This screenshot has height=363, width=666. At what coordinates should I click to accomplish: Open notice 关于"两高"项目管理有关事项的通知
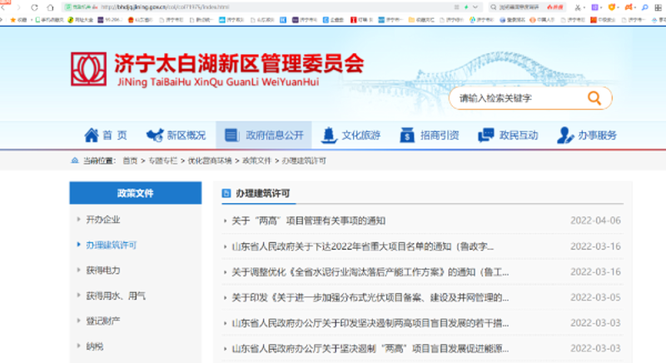point(308,221)
